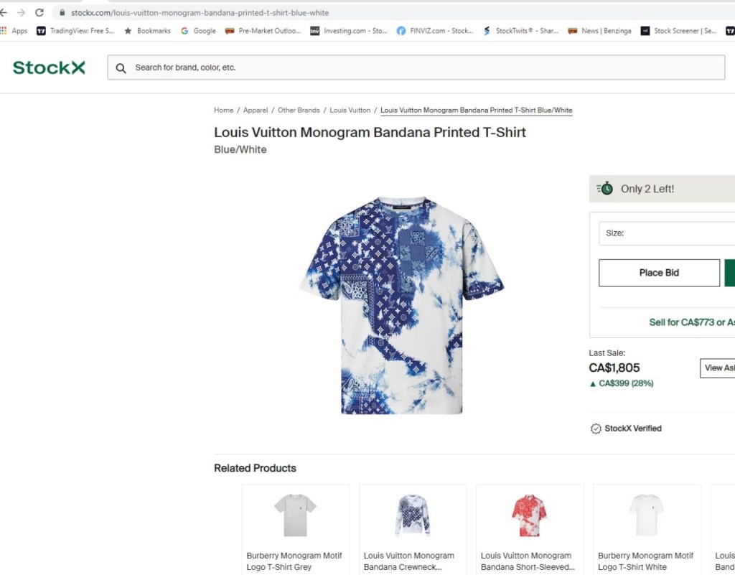The image size is (735, 575).
Task: Click the browser address bar URL
Action: (x=200, y=13)
